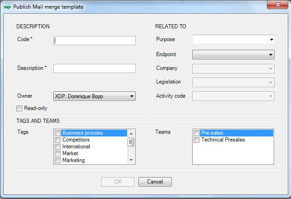This screenshot has height=199, width=291.
Task: Focus the Code input field
Action: pos(94,41)
